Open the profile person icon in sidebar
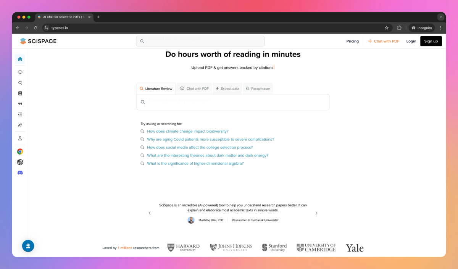 [20, 139]
